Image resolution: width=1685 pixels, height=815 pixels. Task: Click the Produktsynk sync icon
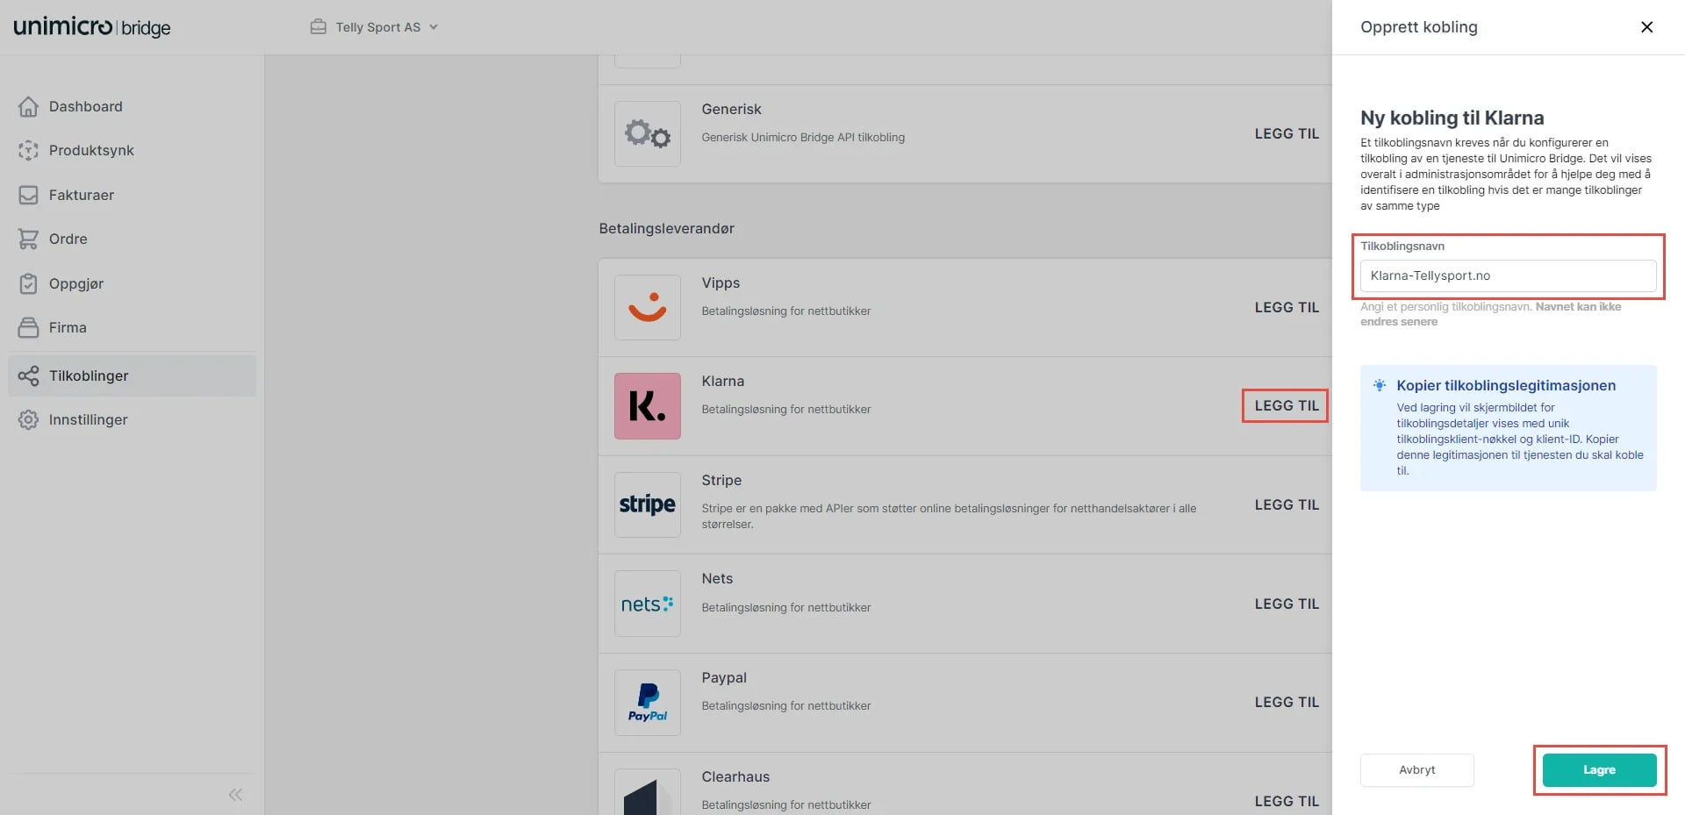28,150
